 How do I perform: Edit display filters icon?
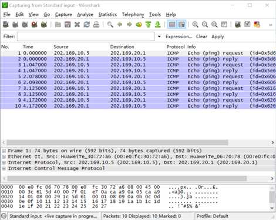pos(247,25)
